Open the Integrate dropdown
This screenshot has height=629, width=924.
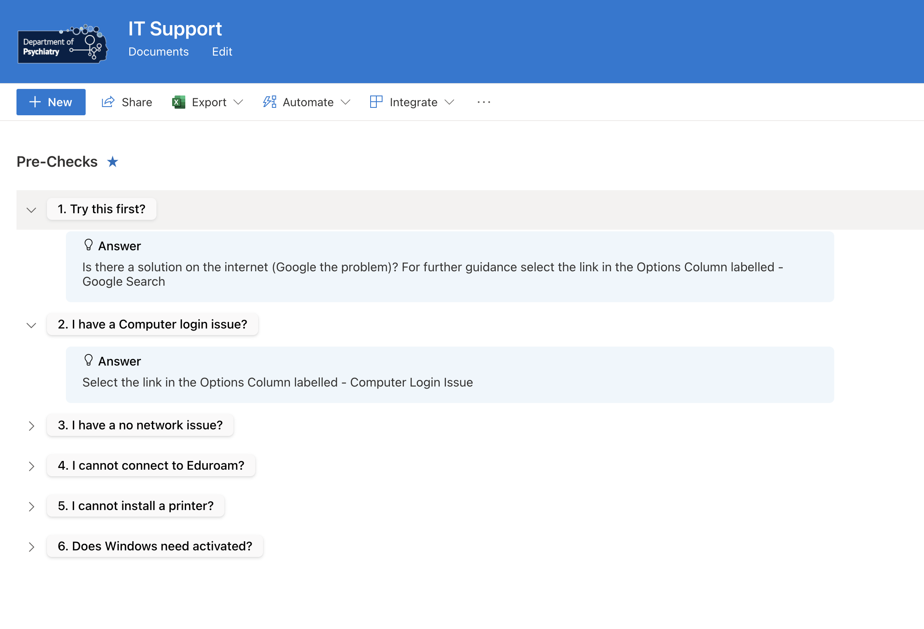tap(450, 102)
